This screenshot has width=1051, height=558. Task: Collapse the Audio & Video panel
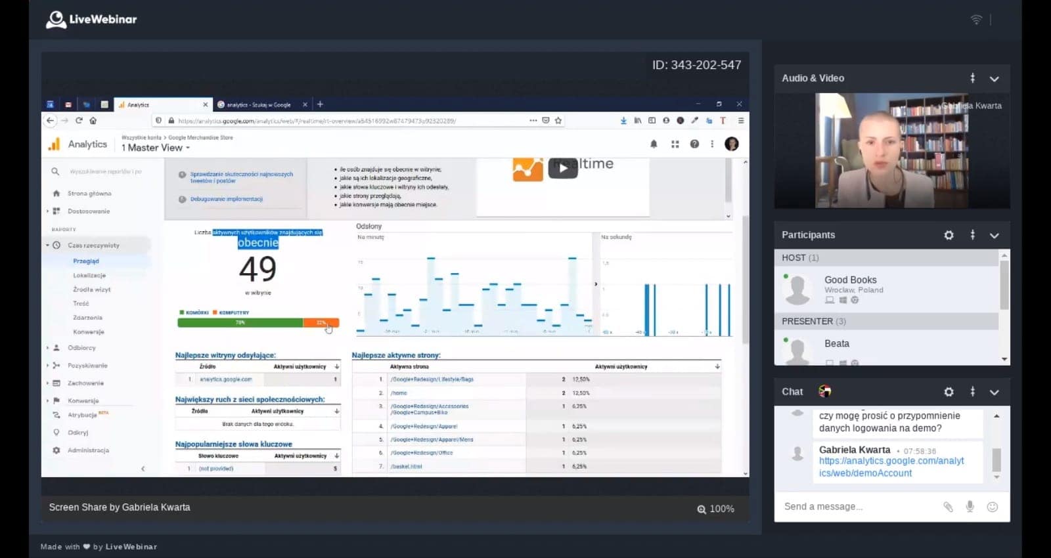tap(995, 79)
